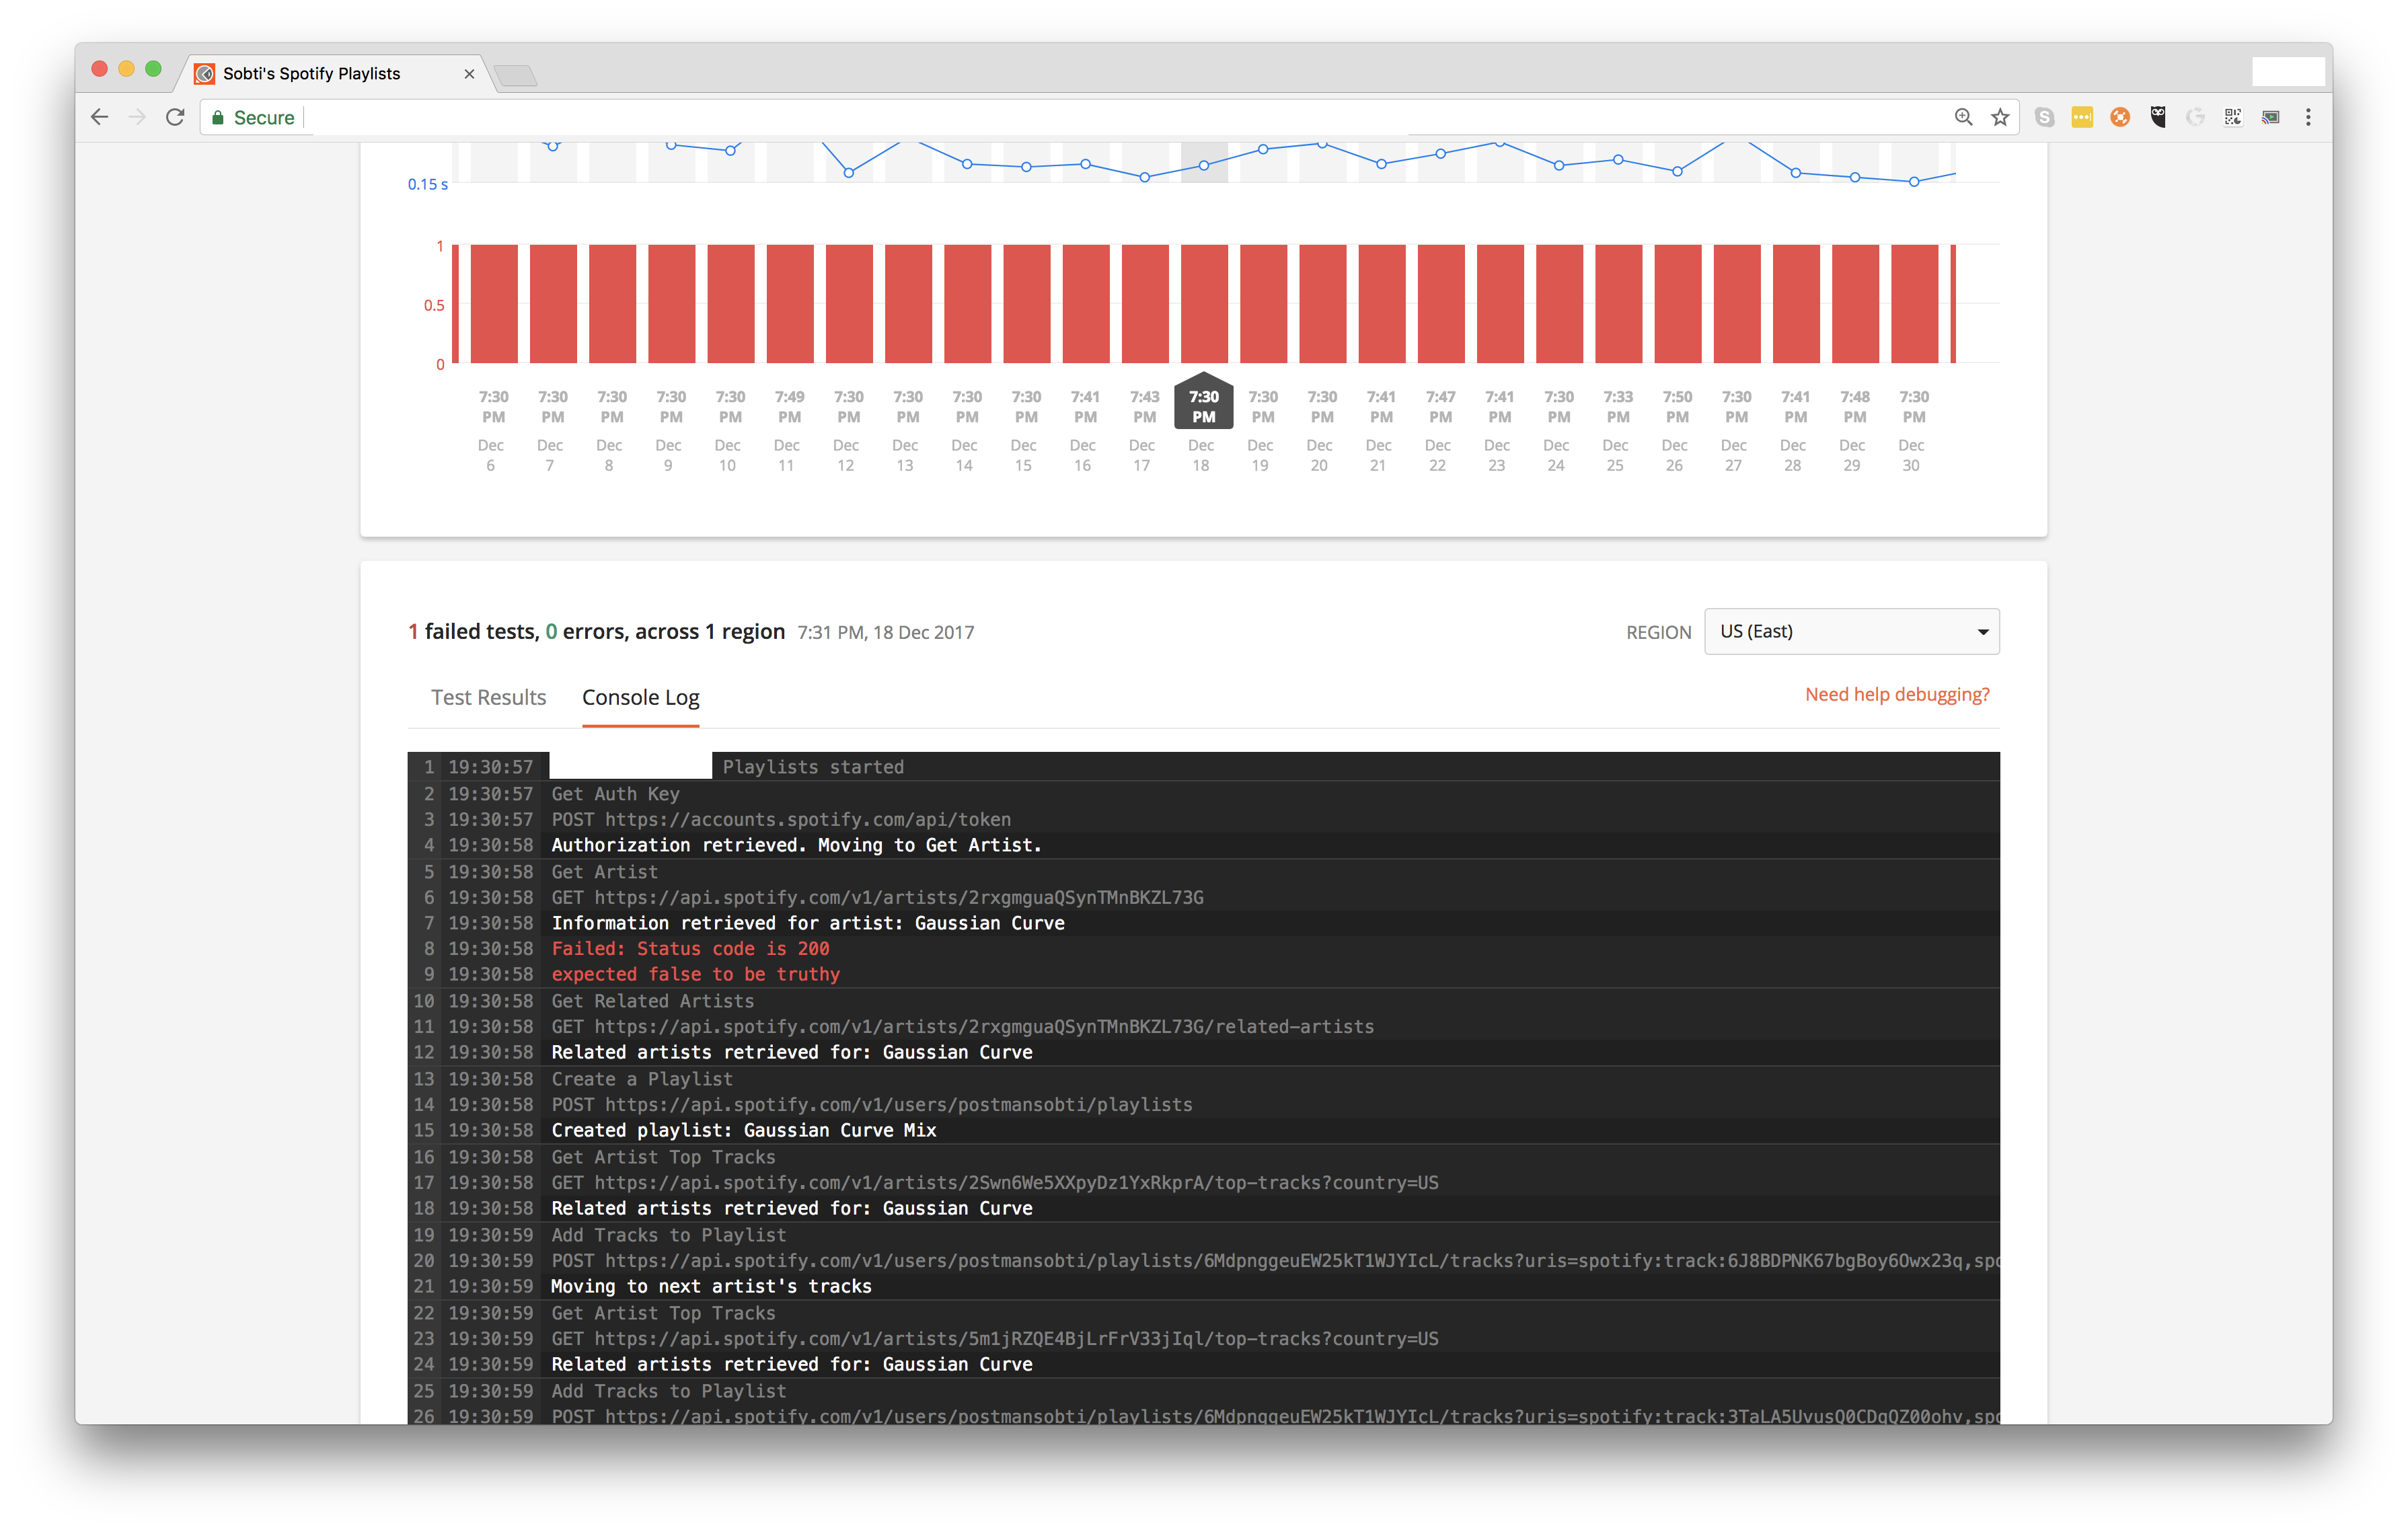Click the red bar for Dec 11
Screen dimensions: 2408x1532
point(790,303)
